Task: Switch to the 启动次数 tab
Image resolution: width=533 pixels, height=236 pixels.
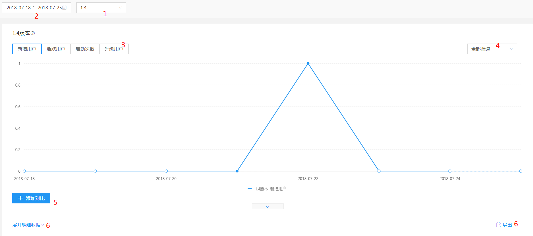Action: 85,49
